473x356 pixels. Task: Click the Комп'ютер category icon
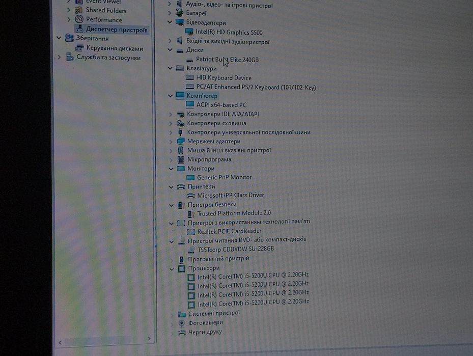point(180,96)
